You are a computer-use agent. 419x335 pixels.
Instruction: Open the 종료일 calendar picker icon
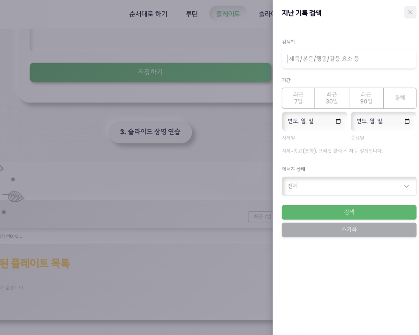pos(407,121)
